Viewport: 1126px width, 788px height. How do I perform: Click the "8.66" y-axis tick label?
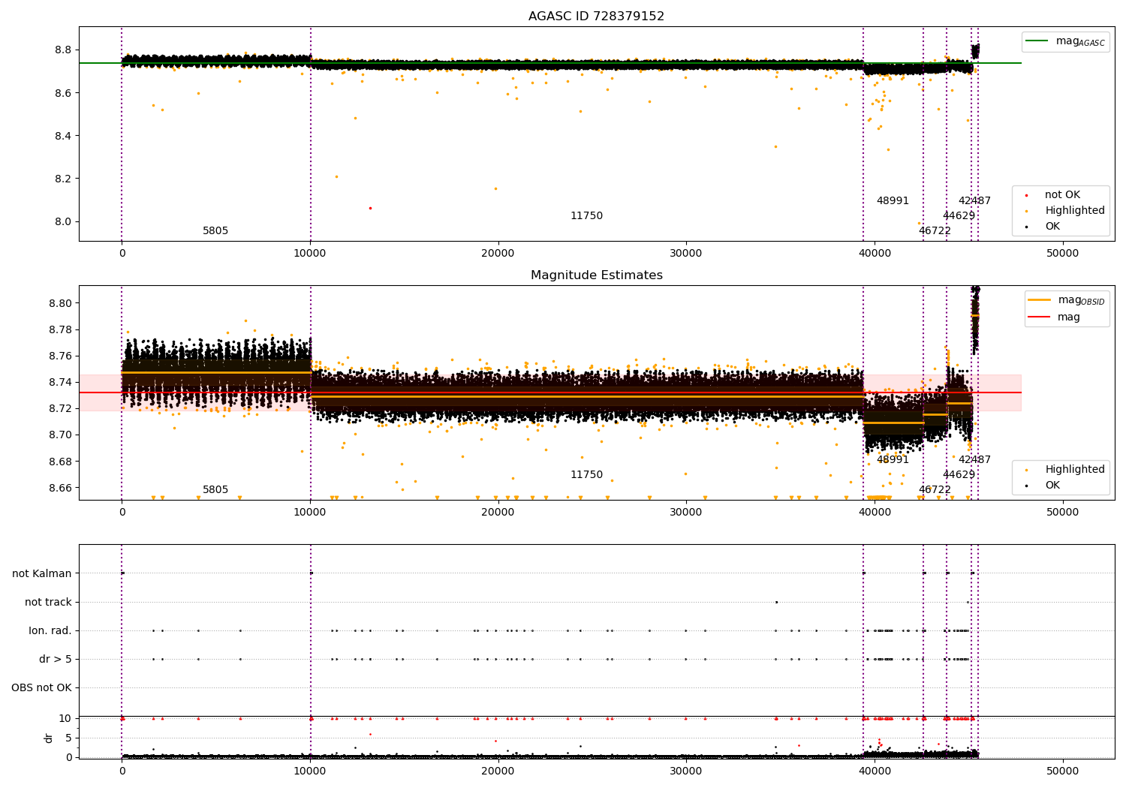click(x=59, y=488)
